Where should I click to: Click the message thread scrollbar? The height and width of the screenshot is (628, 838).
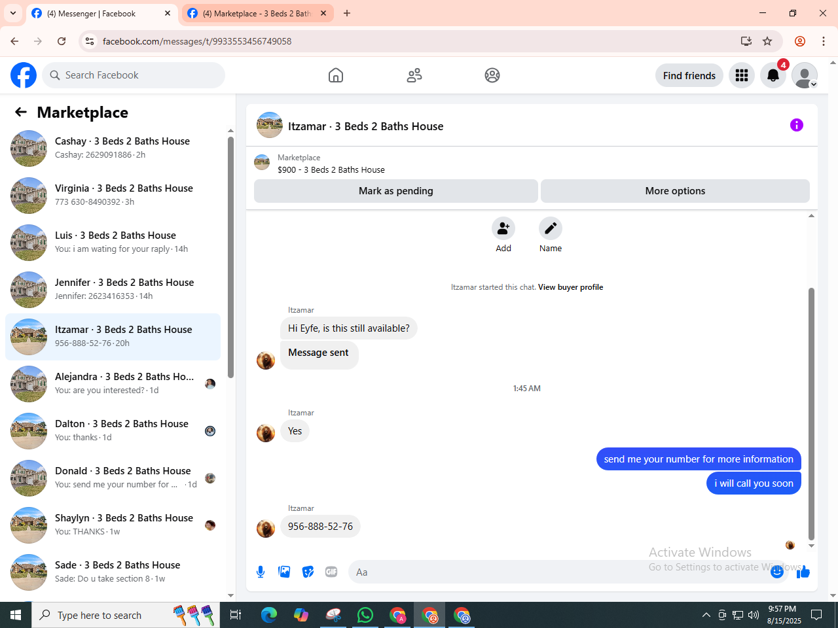pyautogui.click(x=811, y=413)
